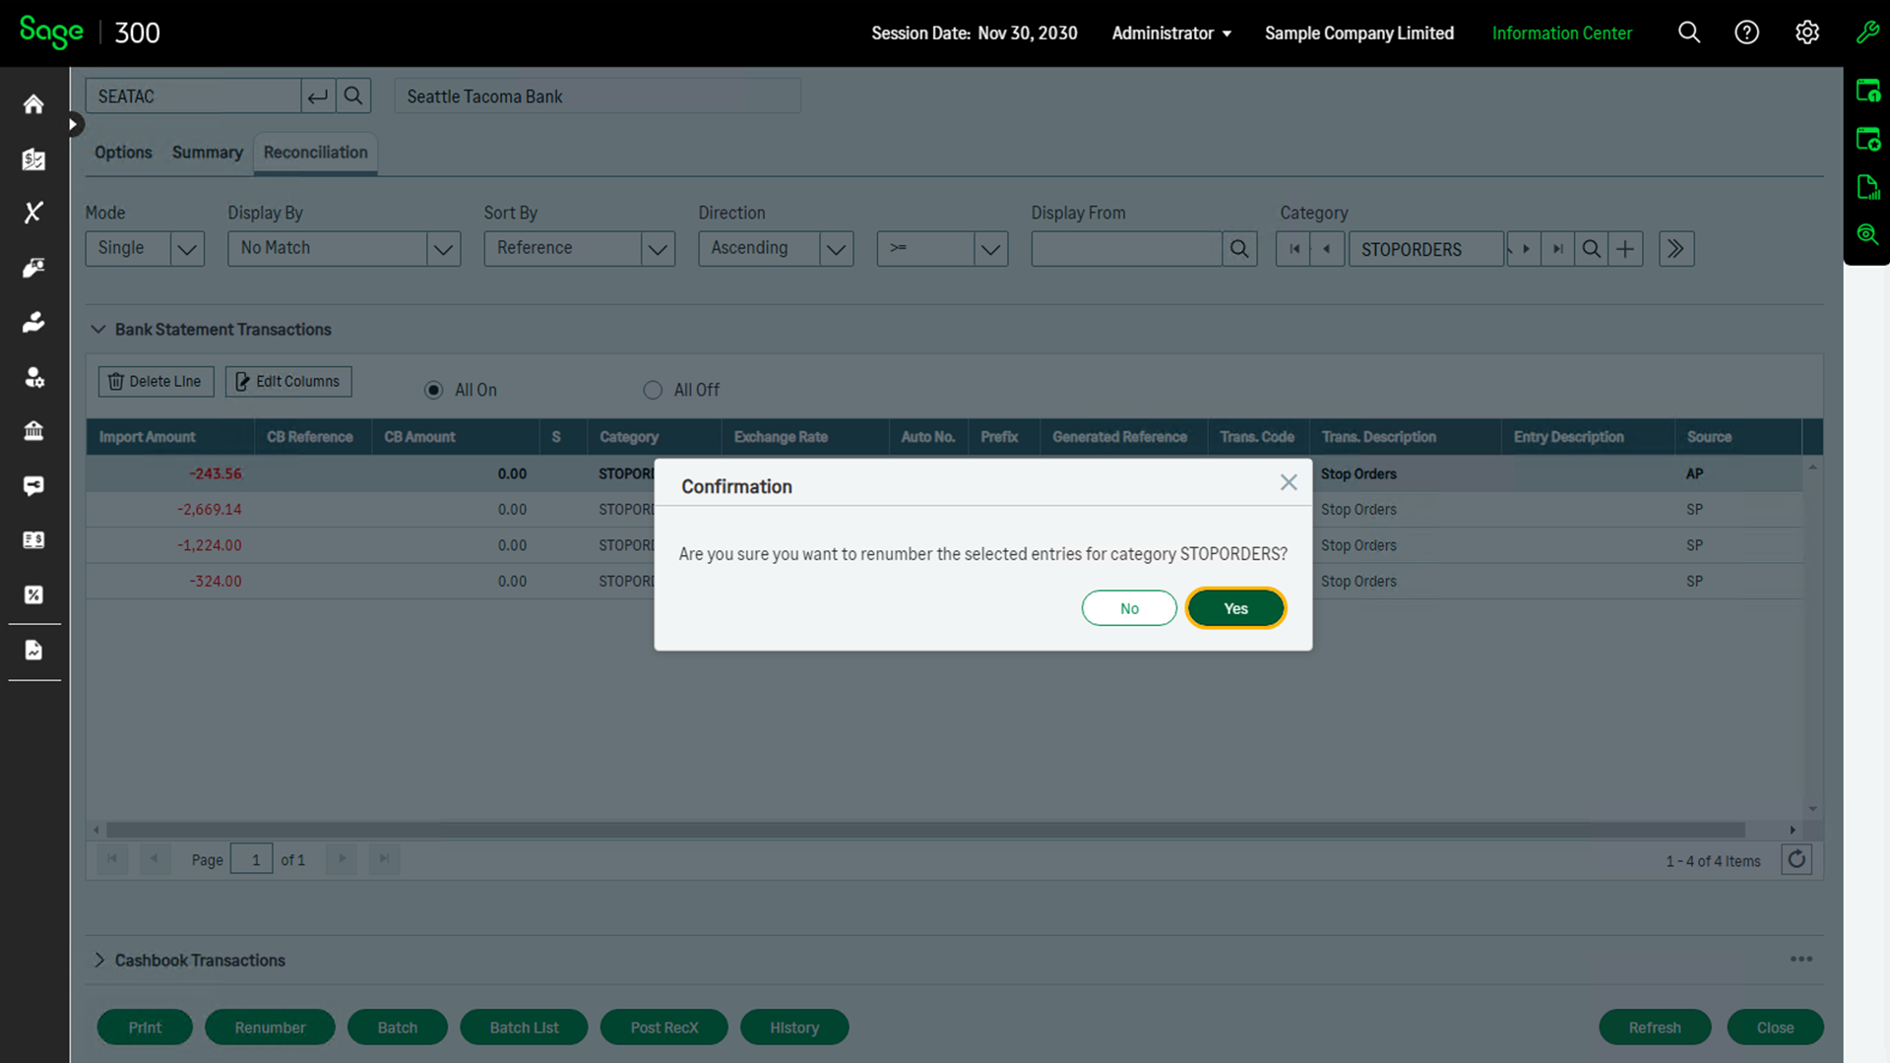Click the grid refresh circular arrow icon
The height and width of the screenshot is (1063, 1890).
[1796, 859]
